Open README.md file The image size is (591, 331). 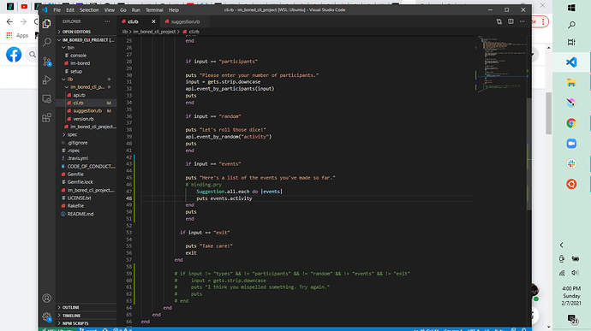87,214
